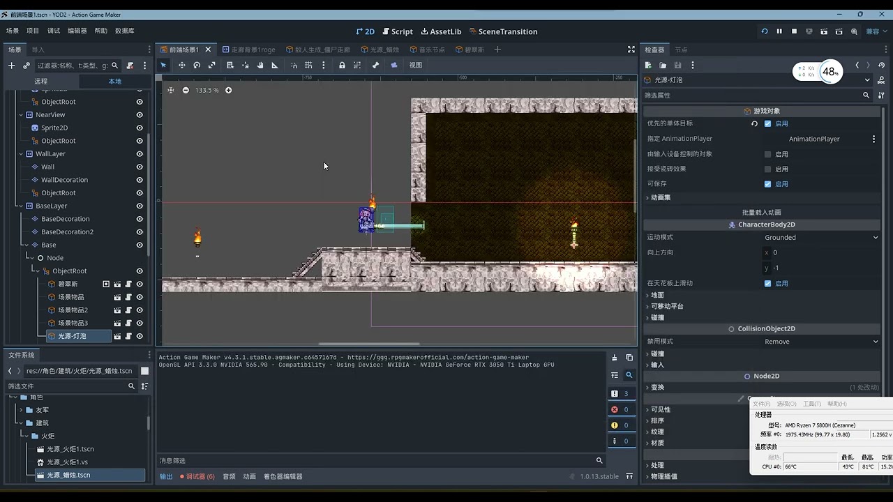Click the lock selected node icon
Viewport: 893px width, 502px height.
click(342, 65)
